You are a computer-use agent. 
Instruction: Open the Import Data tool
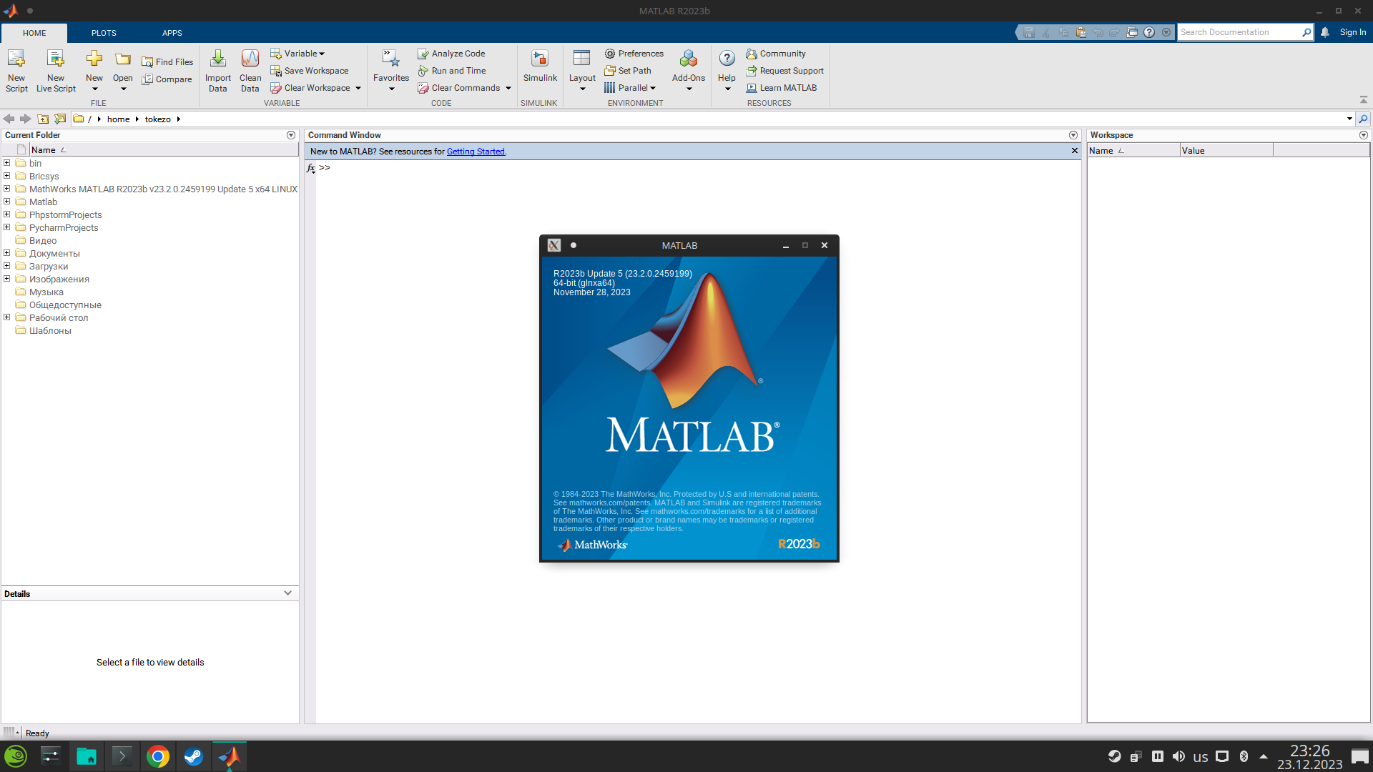(x=218, y=70)
